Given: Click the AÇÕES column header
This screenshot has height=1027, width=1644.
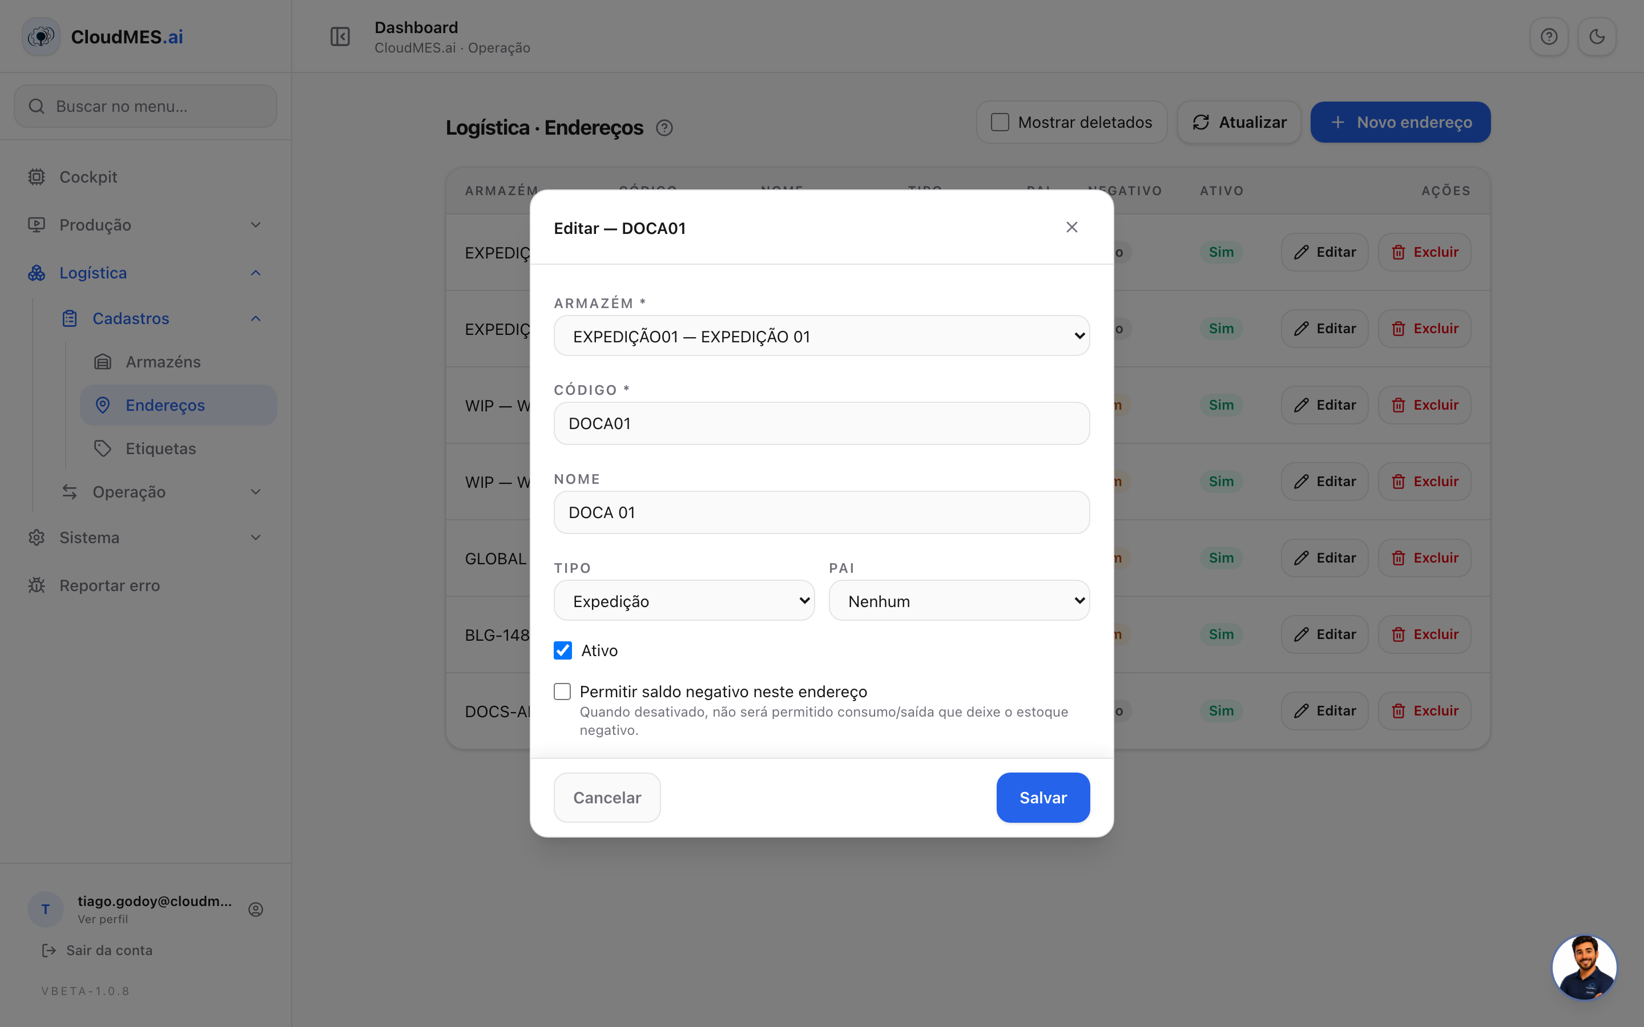Looking at the screenshot, I should click(1445, 191).
